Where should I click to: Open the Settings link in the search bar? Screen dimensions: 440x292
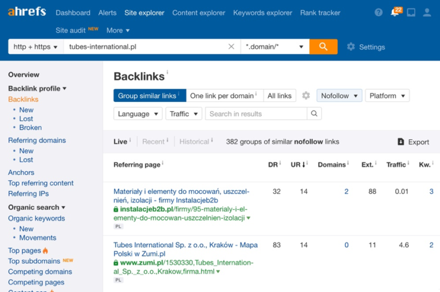372,47
